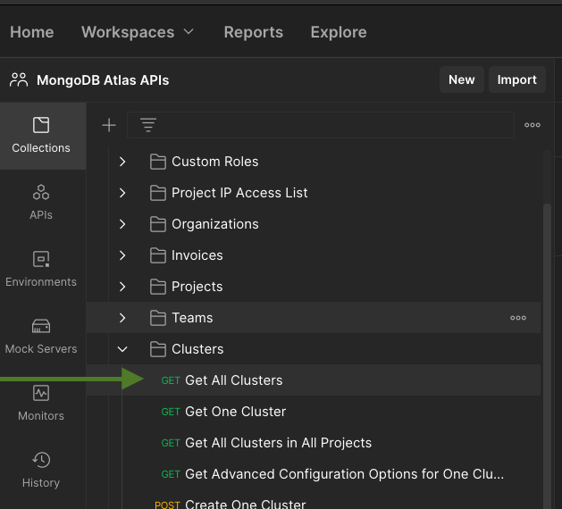
Task: Expand the Invoices folder chevron
Action: coord(122,255)
